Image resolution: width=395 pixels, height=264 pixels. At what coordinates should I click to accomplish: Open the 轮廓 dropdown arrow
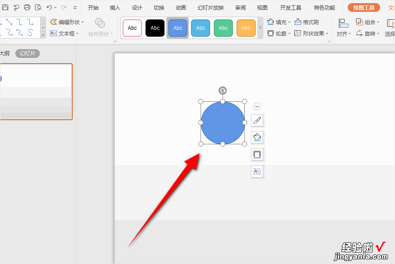(289, 34)
